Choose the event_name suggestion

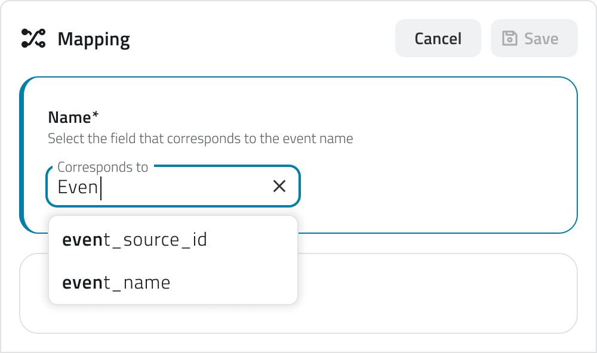point(116,282)
